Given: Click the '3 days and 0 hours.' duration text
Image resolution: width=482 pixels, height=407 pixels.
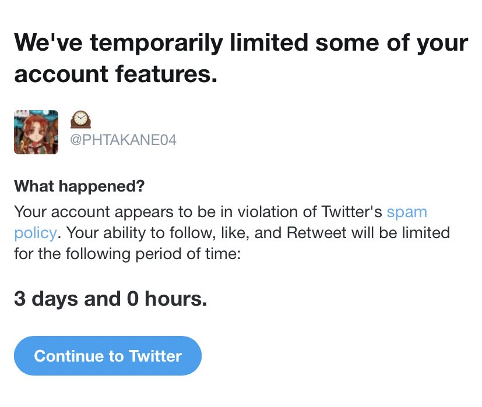Looking at the screenshot, I should pos(111,299).
